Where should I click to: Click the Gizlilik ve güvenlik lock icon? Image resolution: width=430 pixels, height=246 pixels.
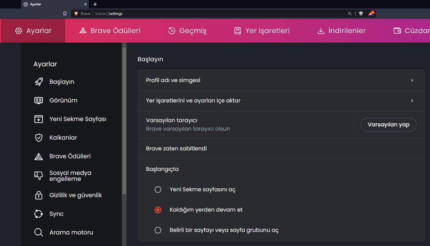coord(39,195)
